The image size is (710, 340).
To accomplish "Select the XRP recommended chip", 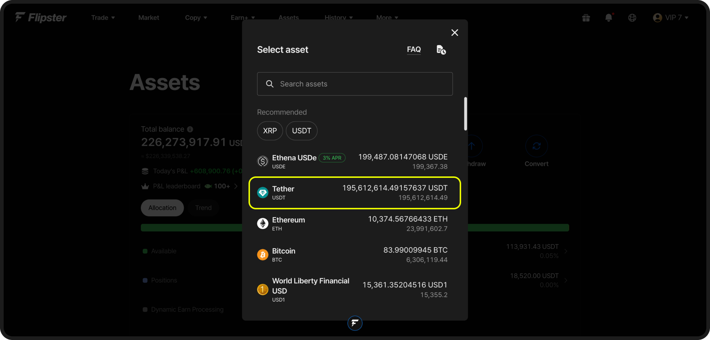I will (270, 131).
